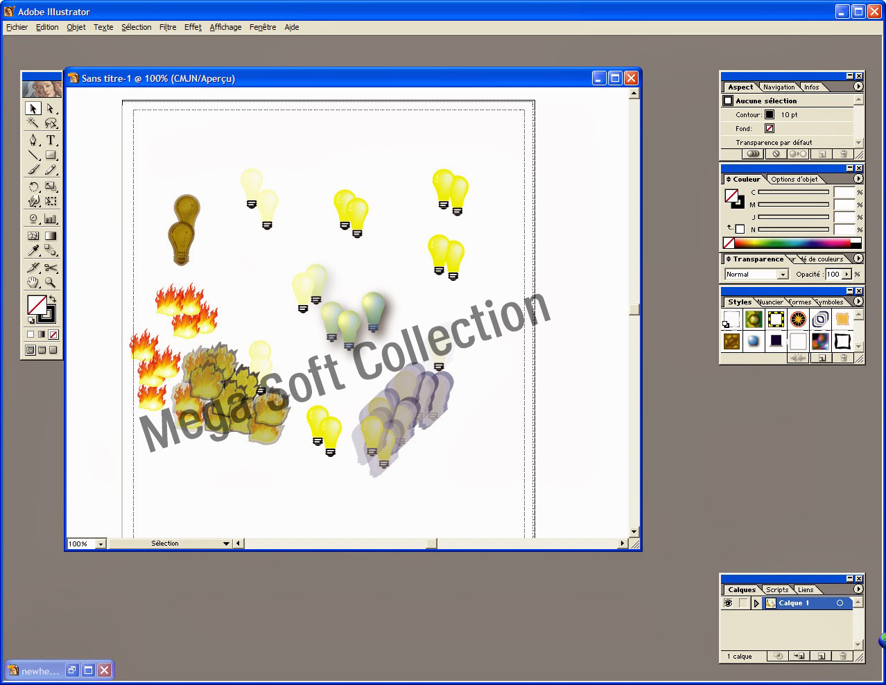Open the Objet menu
The image size is (886, 685).
click(76, 27)
